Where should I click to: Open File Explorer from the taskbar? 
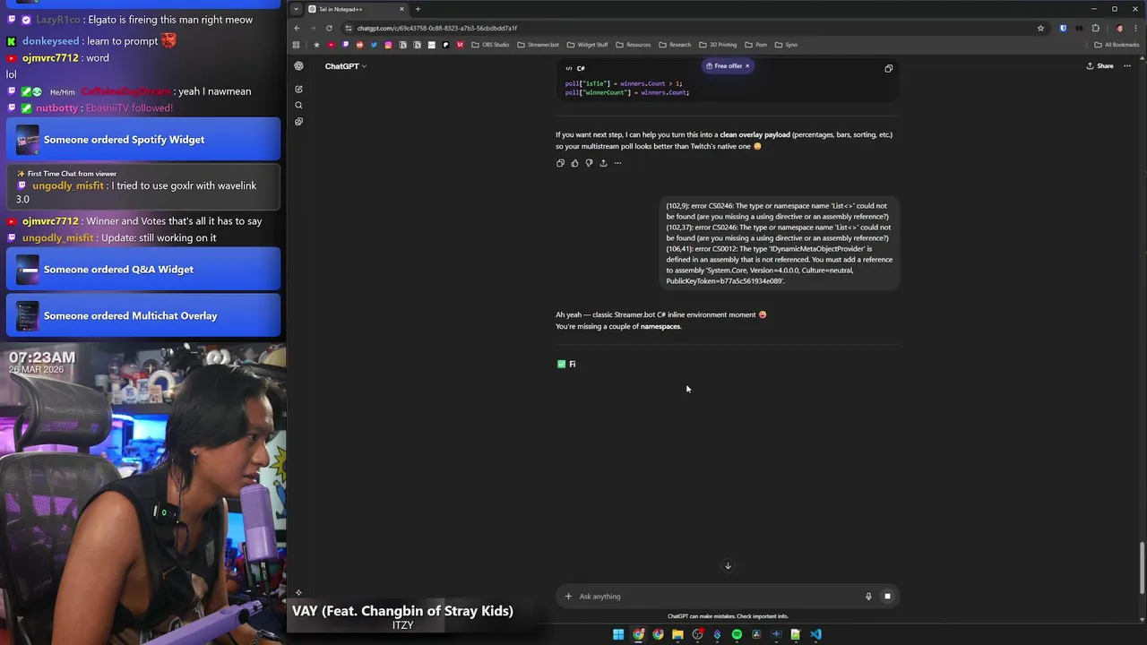677,634
